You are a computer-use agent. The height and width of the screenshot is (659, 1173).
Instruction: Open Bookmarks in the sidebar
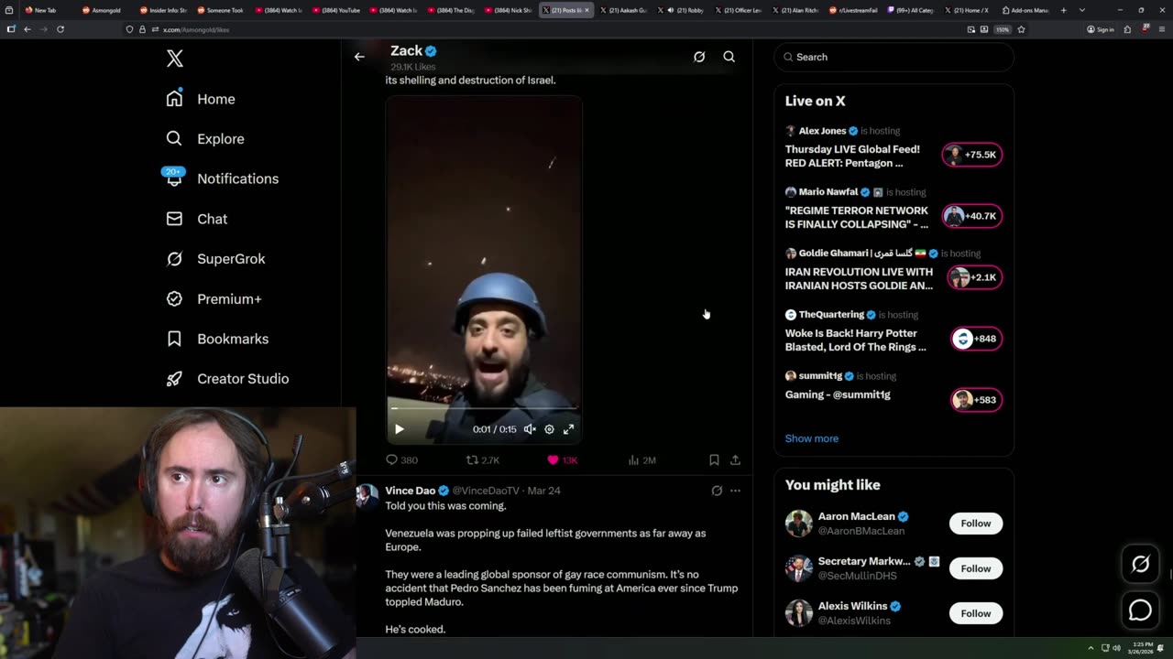click(217, 339)
